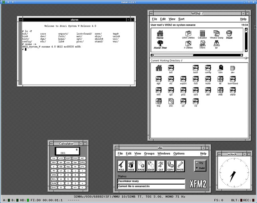Open the File menu in WISh2
This screenshot has width=257, height=203.
click(x=154, y=19)
